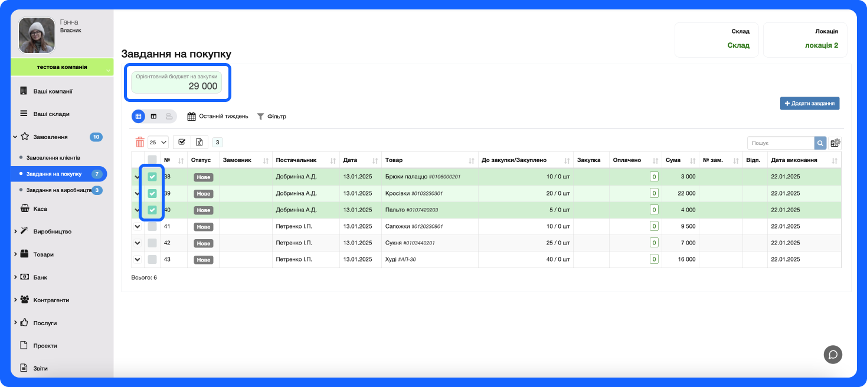Viewport: 867px width, 387px height.
Task: Export the table via the Excel file icon
Action: 199,142
